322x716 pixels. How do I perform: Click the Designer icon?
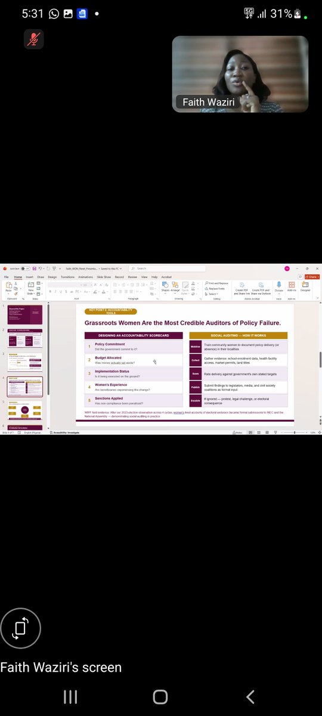305,287
